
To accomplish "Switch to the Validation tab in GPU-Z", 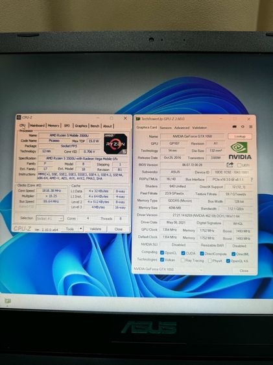I will (199, 127).
